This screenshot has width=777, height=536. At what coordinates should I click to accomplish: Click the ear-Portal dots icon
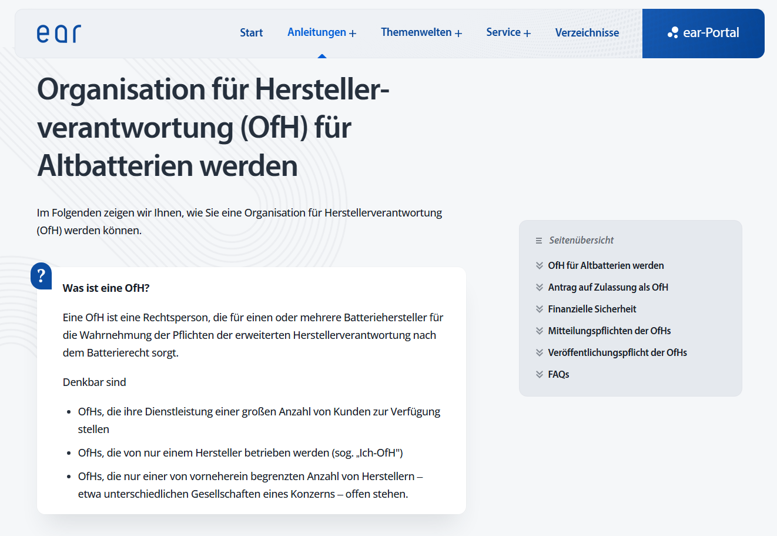click(673, 33)
